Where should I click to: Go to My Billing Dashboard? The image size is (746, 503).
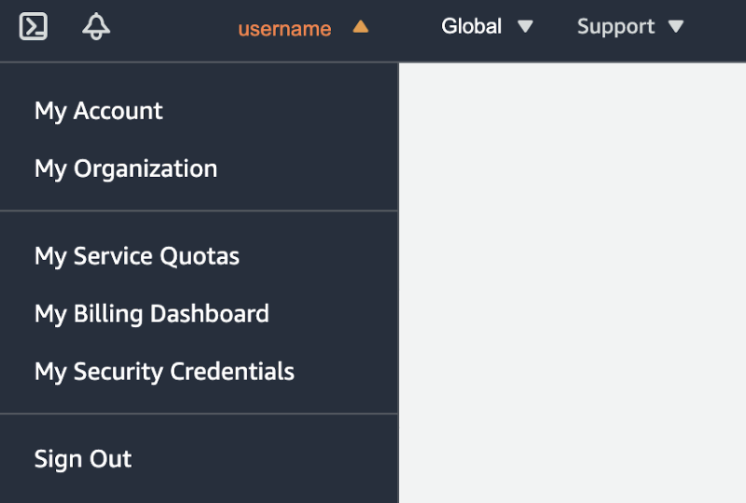(152, 314)
